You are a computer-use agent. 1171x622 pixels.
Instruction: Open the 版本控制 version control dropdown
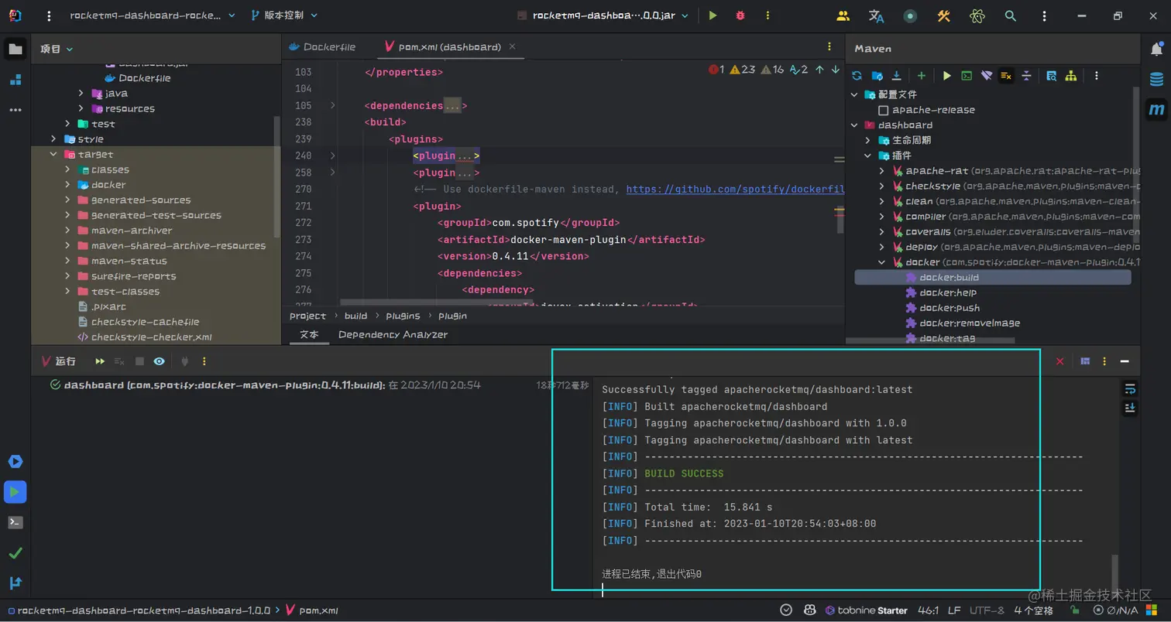(x=284, y=15)
